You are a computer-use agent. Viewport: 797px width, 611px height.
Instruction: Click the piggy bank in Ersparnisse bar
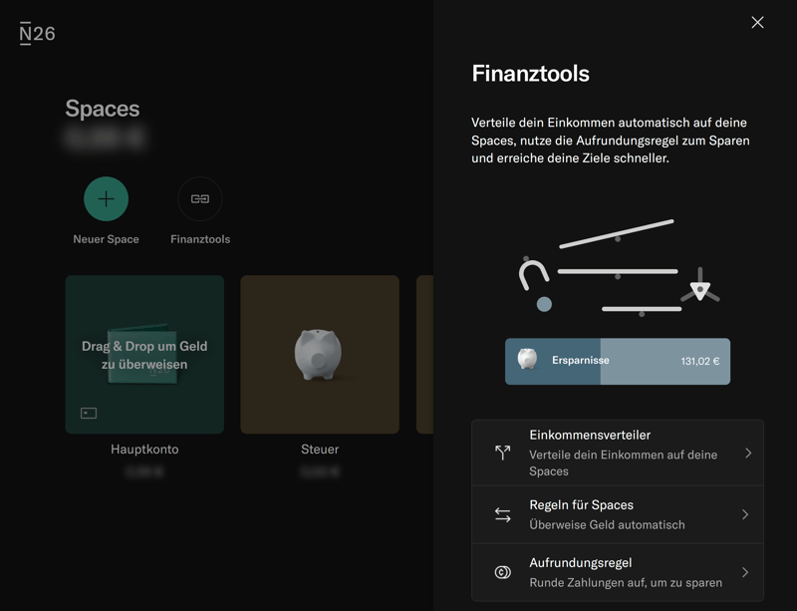tap(528, 360)
